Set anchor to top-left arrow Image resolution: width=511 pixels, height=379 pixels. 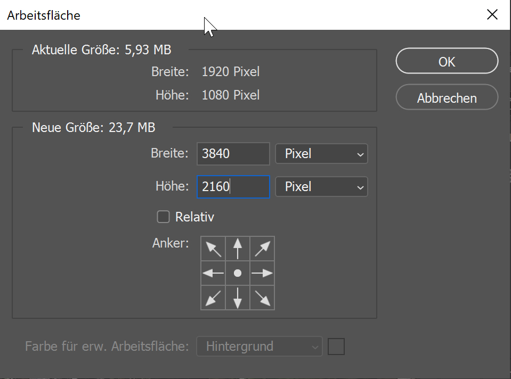coord(213,249)
